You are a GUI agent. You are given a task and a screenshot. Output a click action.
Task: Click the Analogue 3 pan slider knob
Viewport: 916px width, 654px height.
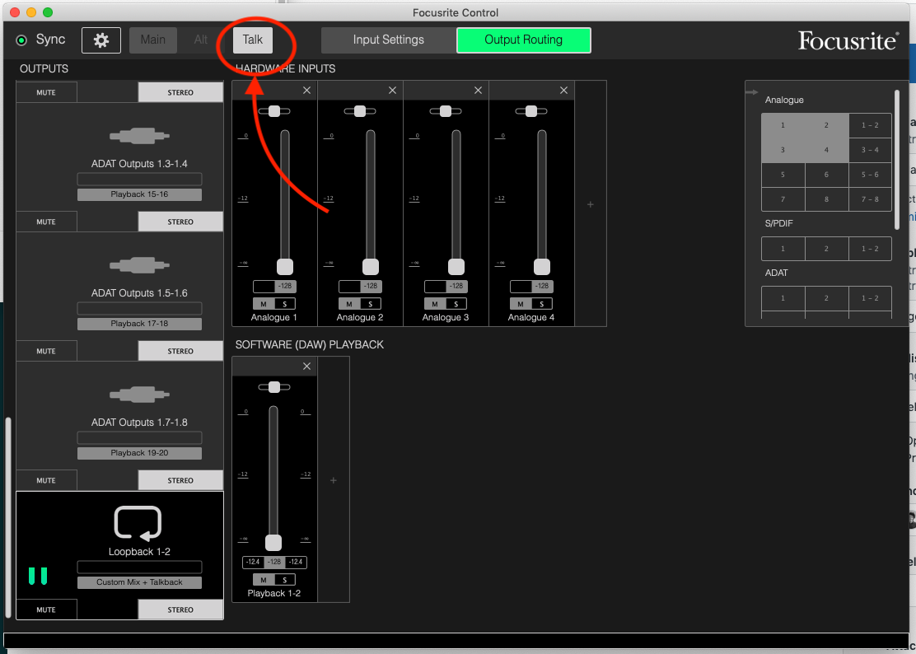446,111
